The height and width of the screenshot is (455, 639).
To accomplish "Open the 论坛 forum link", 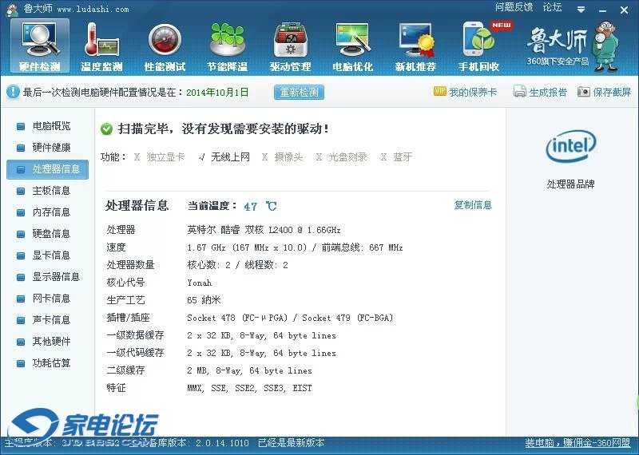I will coord(552,7).
